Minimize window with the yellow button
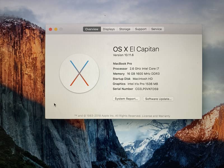 pos(56,29)
